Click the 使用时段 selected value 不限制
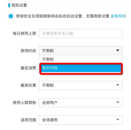The image size is (131, 130). point(48,51)
